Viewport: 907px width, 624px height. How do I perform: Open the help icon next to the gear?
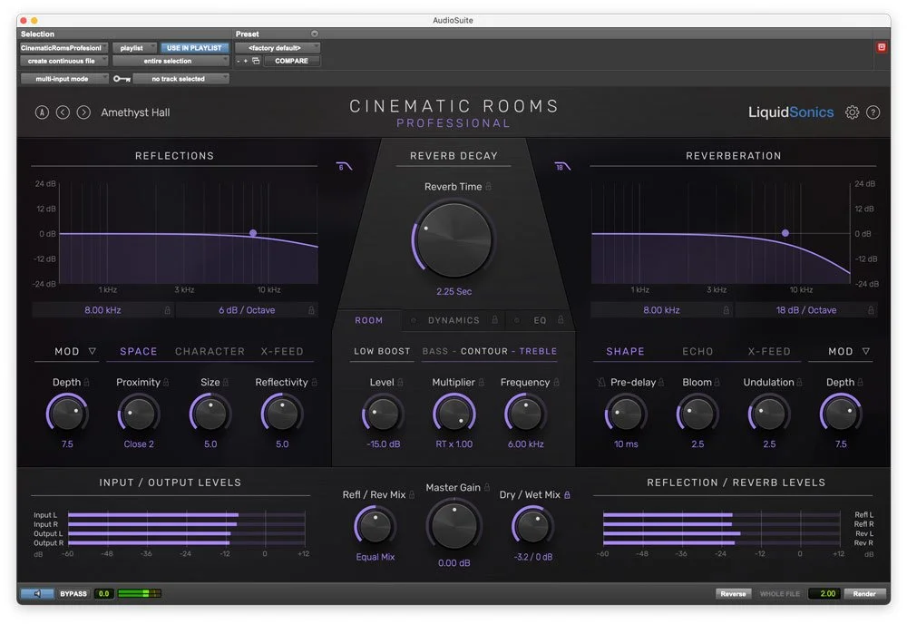(x=873, y=112)
